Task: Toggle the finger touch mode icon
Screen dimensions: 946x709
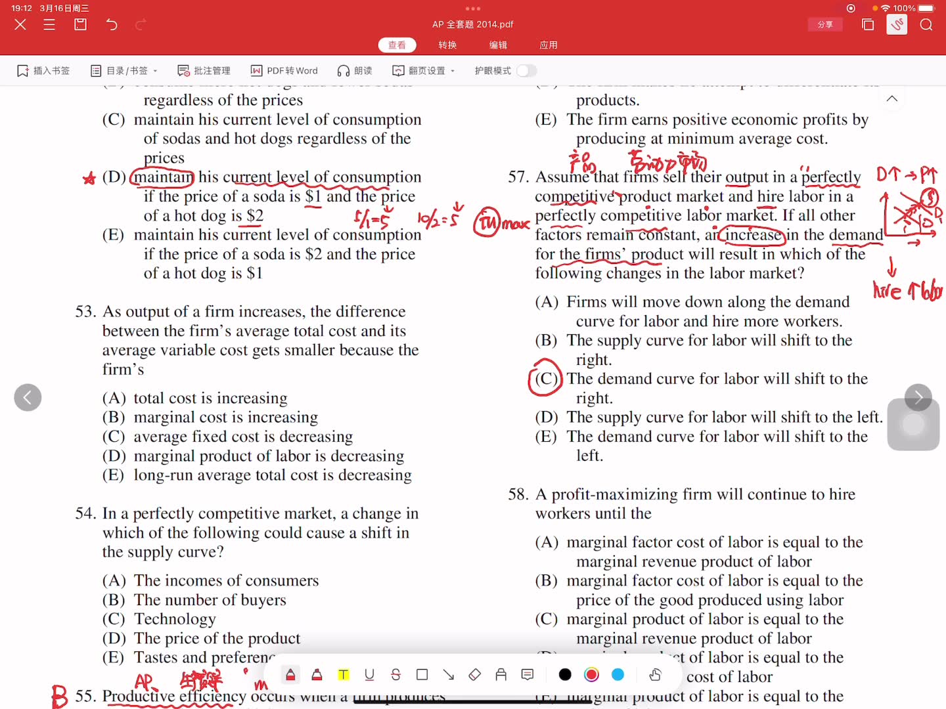Action: (x=655, y=674)
